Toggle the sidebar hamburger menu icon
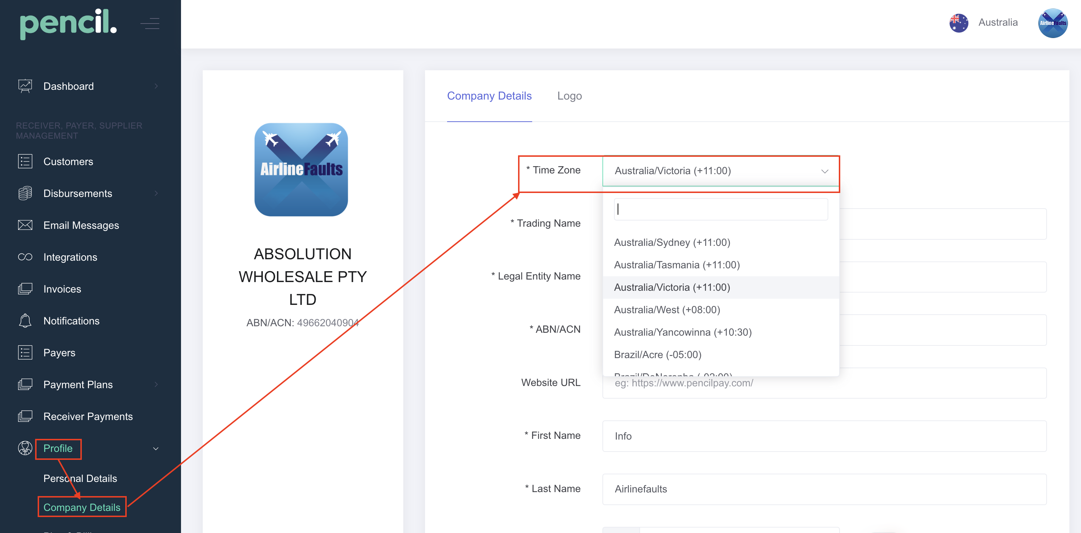The width and height of the screenshot is (1081, 533). [150, 24]
